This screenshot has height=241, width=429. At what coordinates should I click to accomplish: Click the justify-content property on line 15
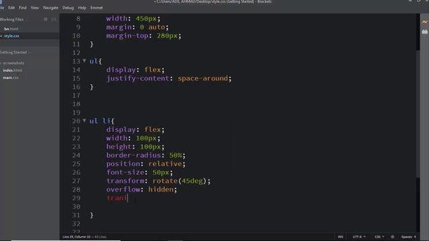[x=138, y=78]
